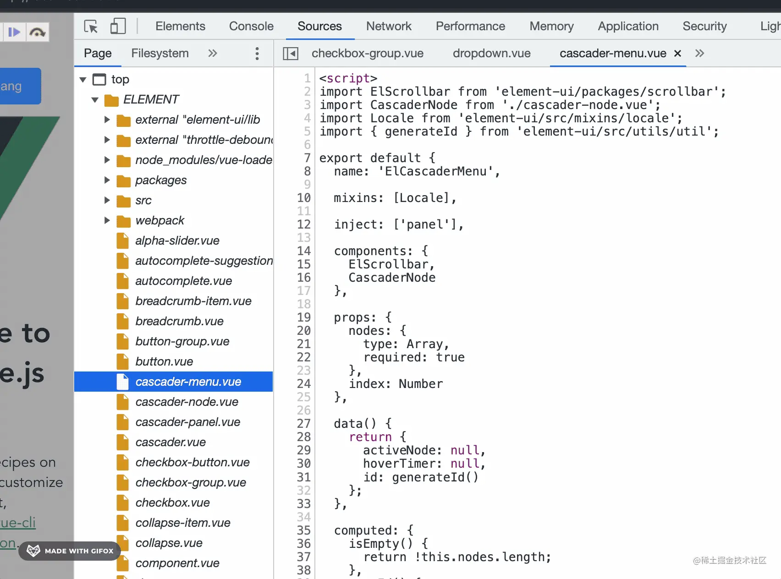Screen dimensions: 781x579
Task: Open checkbox-group.vue in the file tree
Action: [191, 482]
